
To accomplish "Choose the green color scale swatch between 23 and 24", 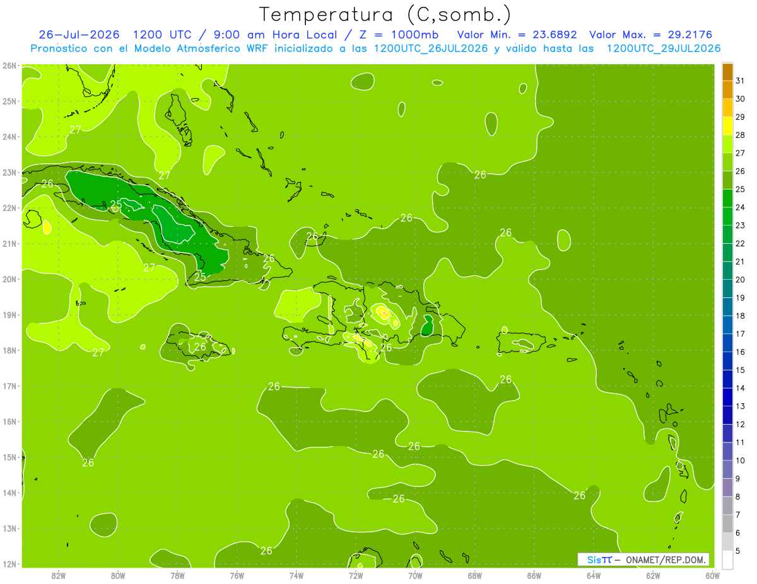I will click(x=727, y=217).
